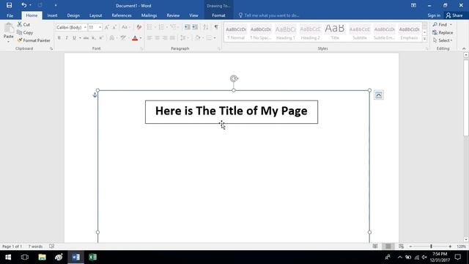Viewport: 469px width, 264px height.
Task: Click the Paste clipboard icon
Action: (9, 29)
